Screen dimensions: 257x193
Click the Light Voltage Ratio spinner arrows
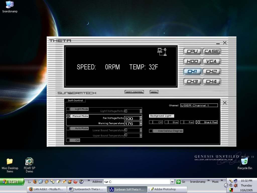coord(141,111)
